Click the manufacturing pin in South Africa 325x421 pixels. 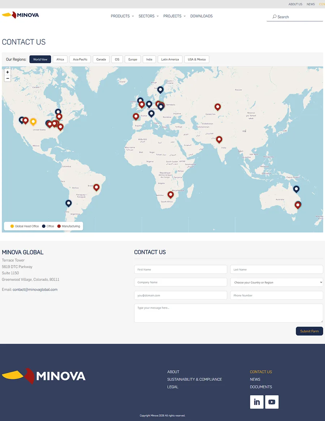[x=170, y=194]
